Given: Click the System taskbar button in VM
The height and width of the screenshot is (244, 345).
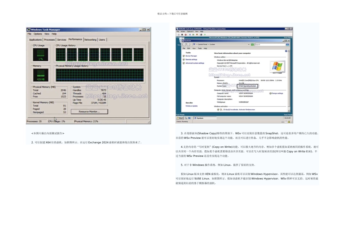Looking at the screenshot, I should pyautogui.click(x=205, y=118).
